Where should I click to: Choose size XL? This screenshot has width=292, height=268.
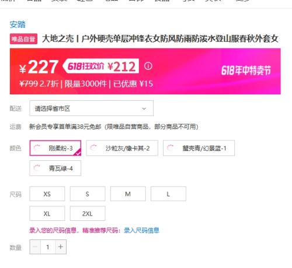click(47, 213)
